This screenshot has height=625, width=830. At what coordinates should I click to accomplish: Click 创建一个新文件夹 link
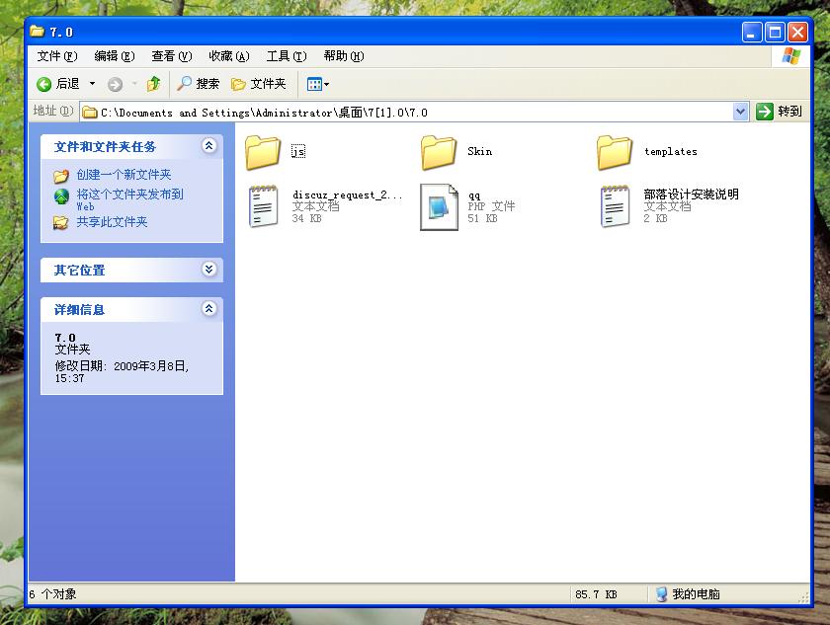(124, 175)
